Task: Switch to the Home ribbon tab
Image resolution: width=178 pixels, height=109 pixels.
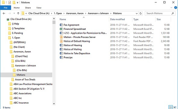Action: point(17,8)
